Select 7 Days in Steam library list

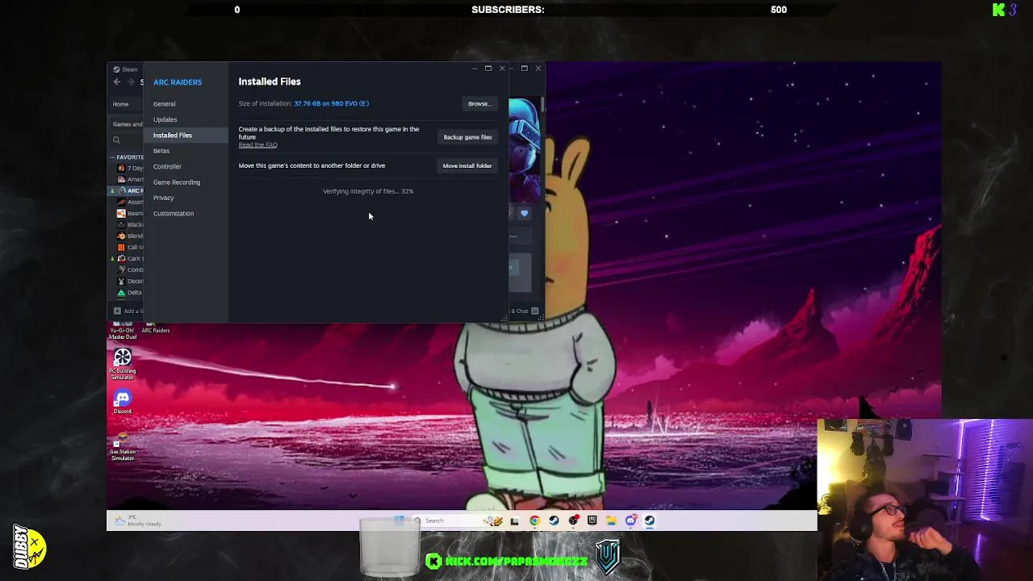pyautogui.click(x=130, y=168)
